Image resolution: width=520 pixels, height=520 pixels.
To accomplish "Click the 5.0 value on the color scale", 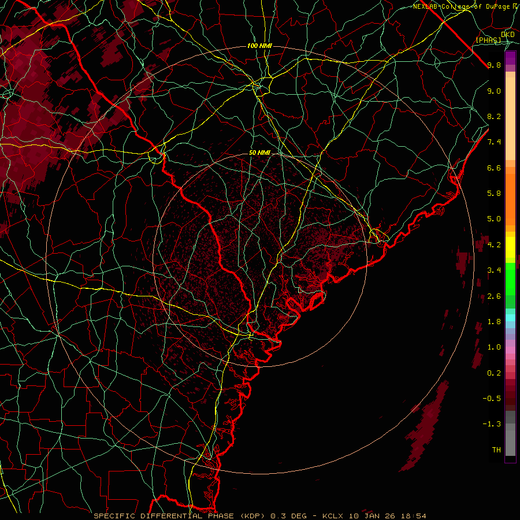I will click(494, 219).
